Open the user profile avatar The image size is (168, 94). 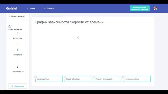click(155, 8)
